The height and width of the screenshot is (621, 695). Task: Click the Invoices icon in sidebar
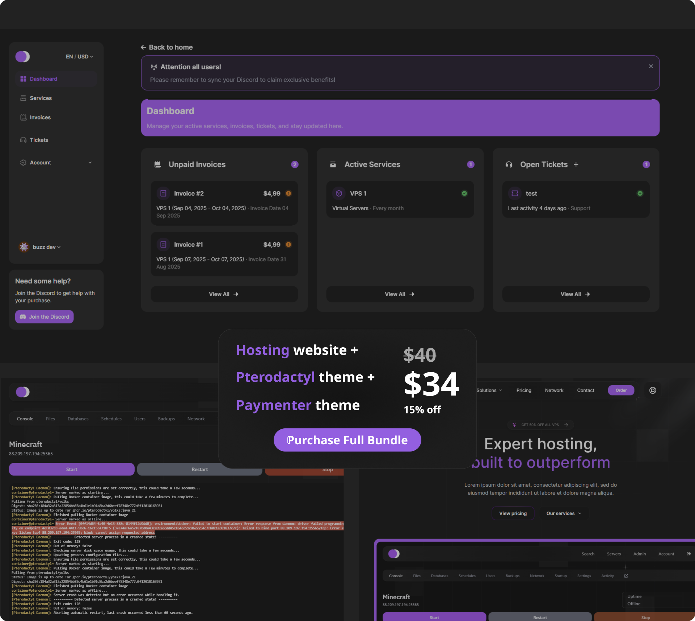pyautogui.click(x=23, y=117)
